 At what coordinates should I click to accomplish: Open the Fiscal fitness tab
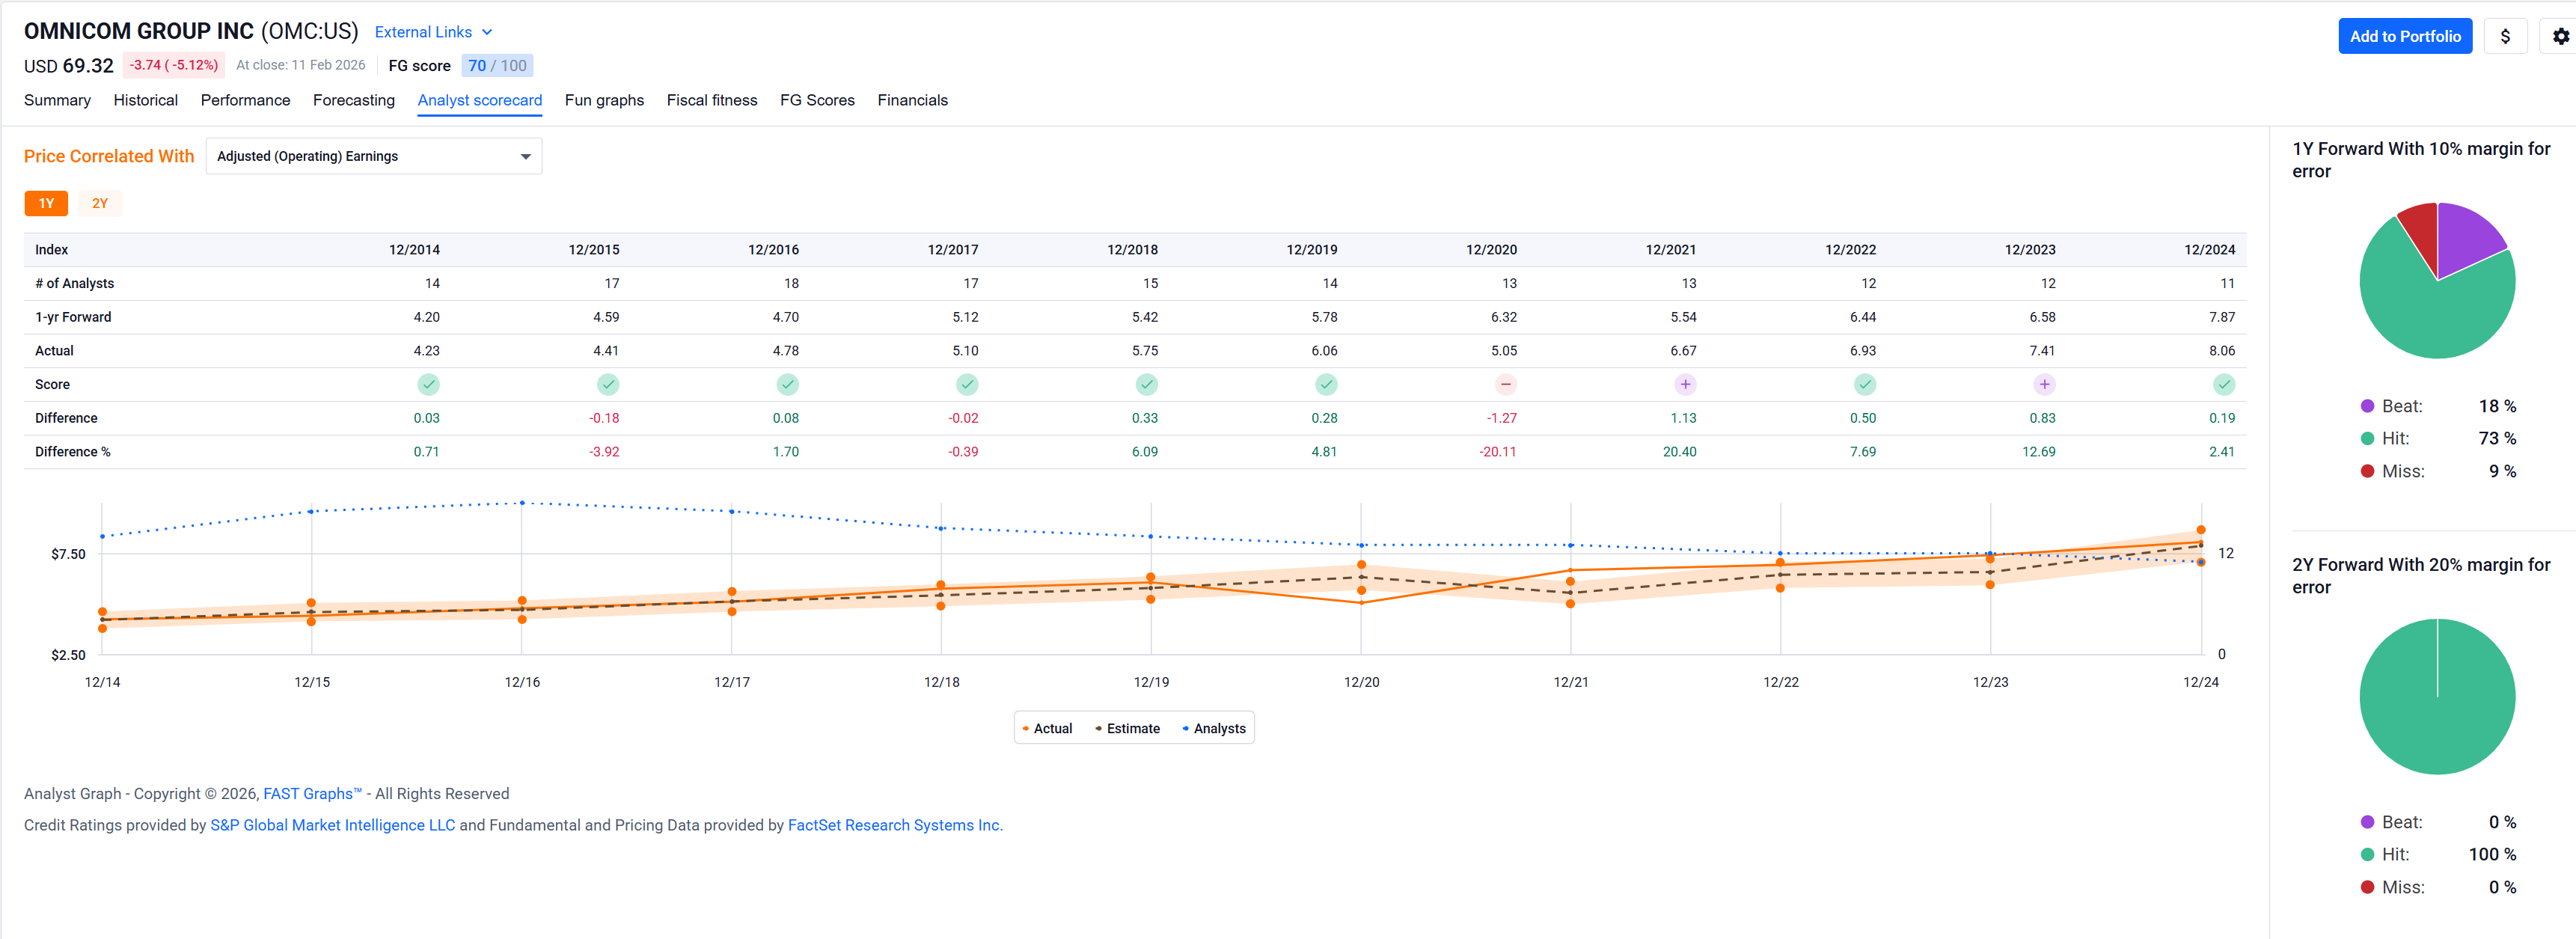pos(711,100)
